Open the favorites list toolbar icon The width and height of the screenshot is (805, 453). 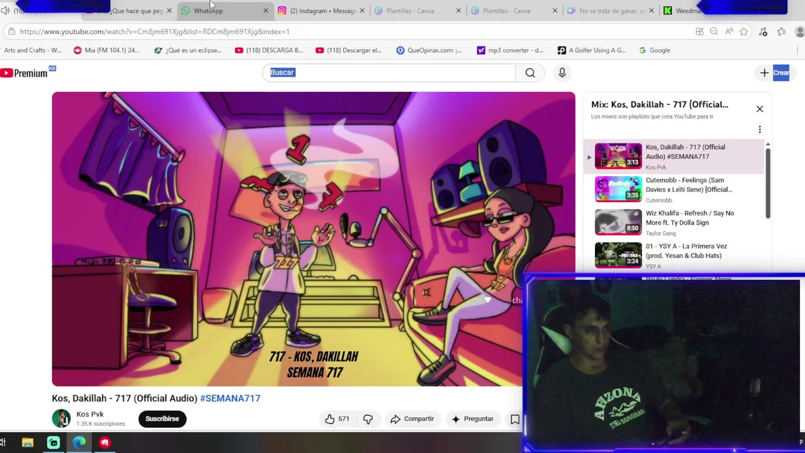781,31
